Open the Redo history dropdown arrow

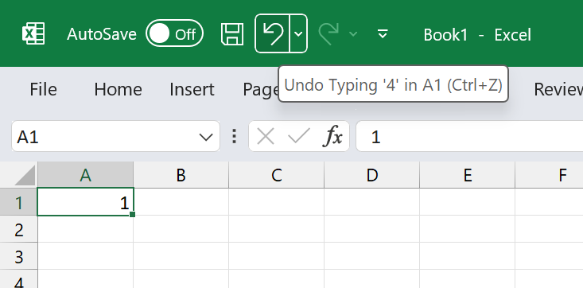click(x=353, y=34)
